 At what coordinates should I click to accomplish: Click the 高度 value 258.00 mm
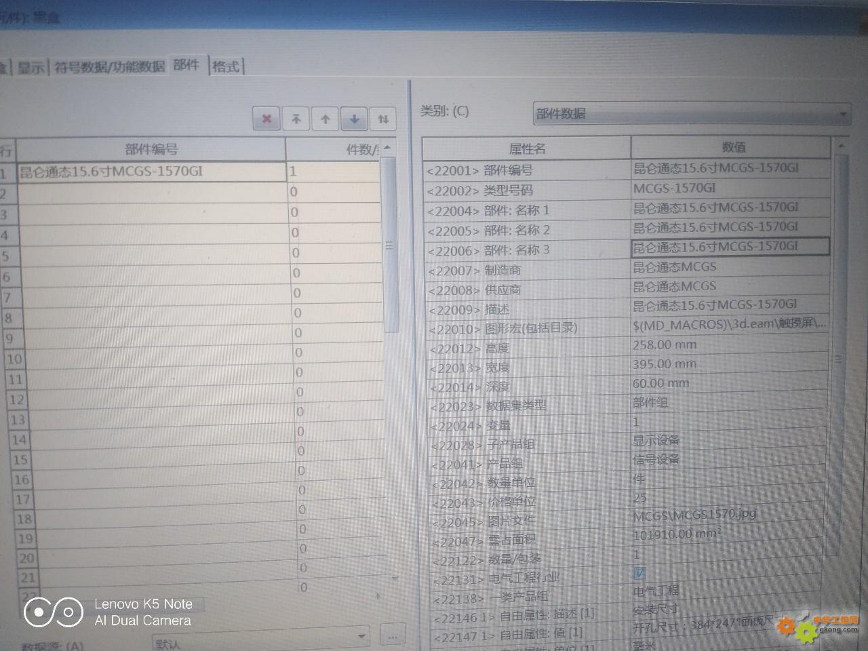point(730,344)
